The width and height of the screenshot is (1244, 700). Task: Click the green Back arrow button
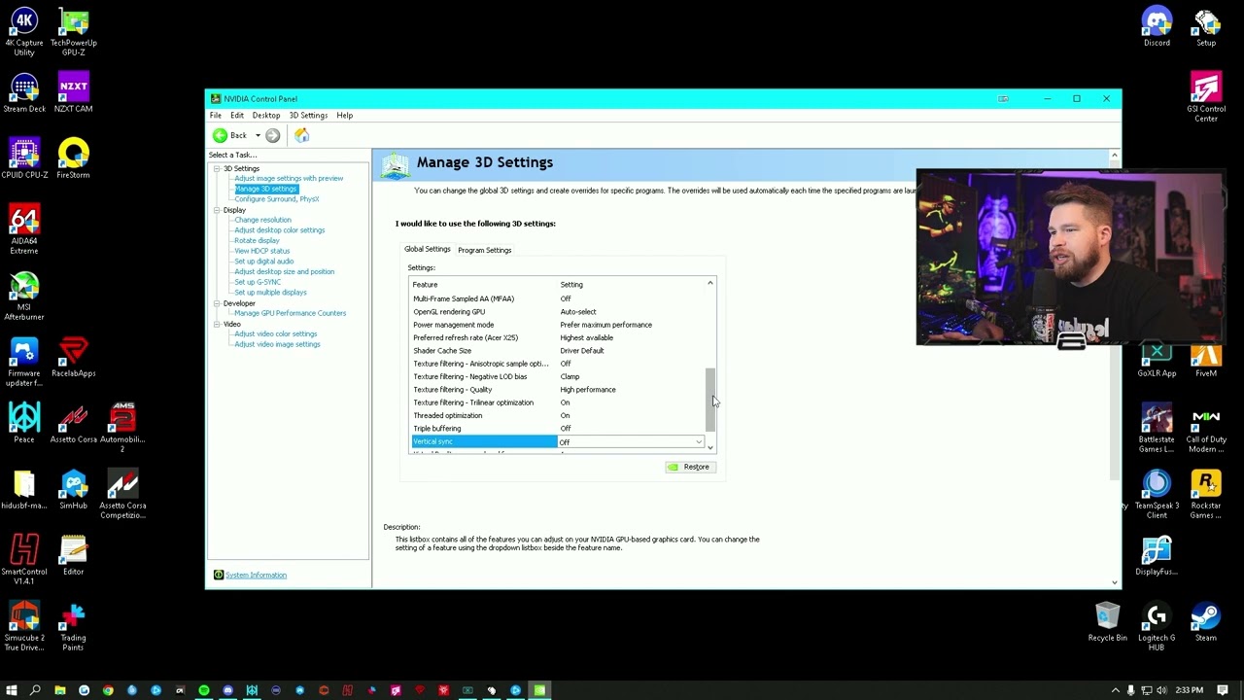tap(221, 135)
